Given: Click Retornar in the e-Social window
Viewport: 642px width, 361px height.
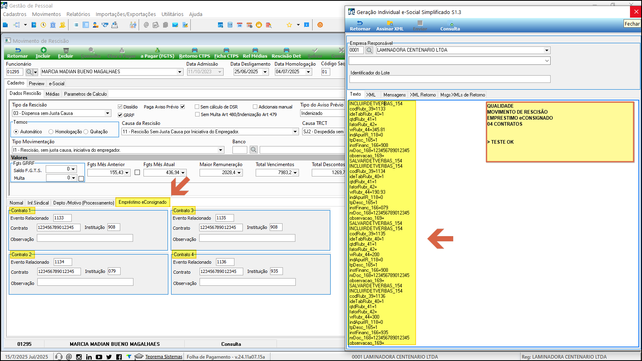Looking at the screenshot, I should (x=360, y=26).
